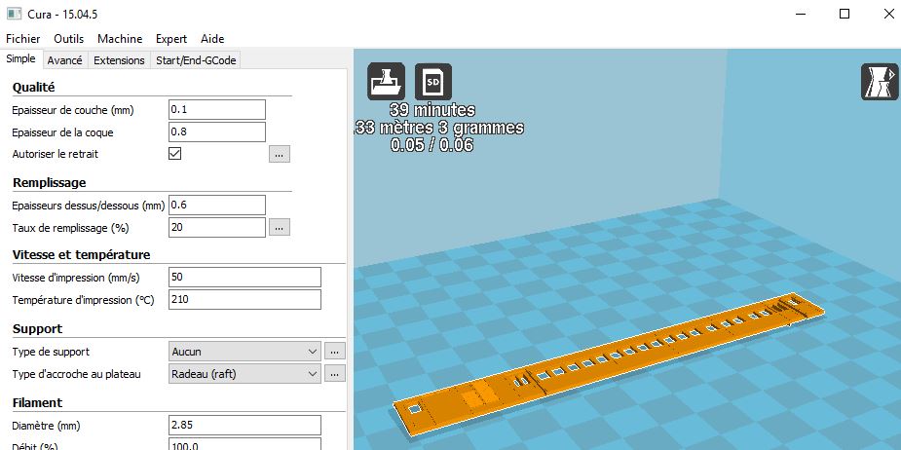This screenshot has height=450, width=901.
Task: Open the Outils menu
Action: (69, 39)
